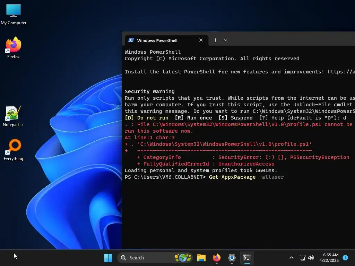The image size is (355, 266).
Task: Open notification badge in system tray
Action: coord(345,258)
